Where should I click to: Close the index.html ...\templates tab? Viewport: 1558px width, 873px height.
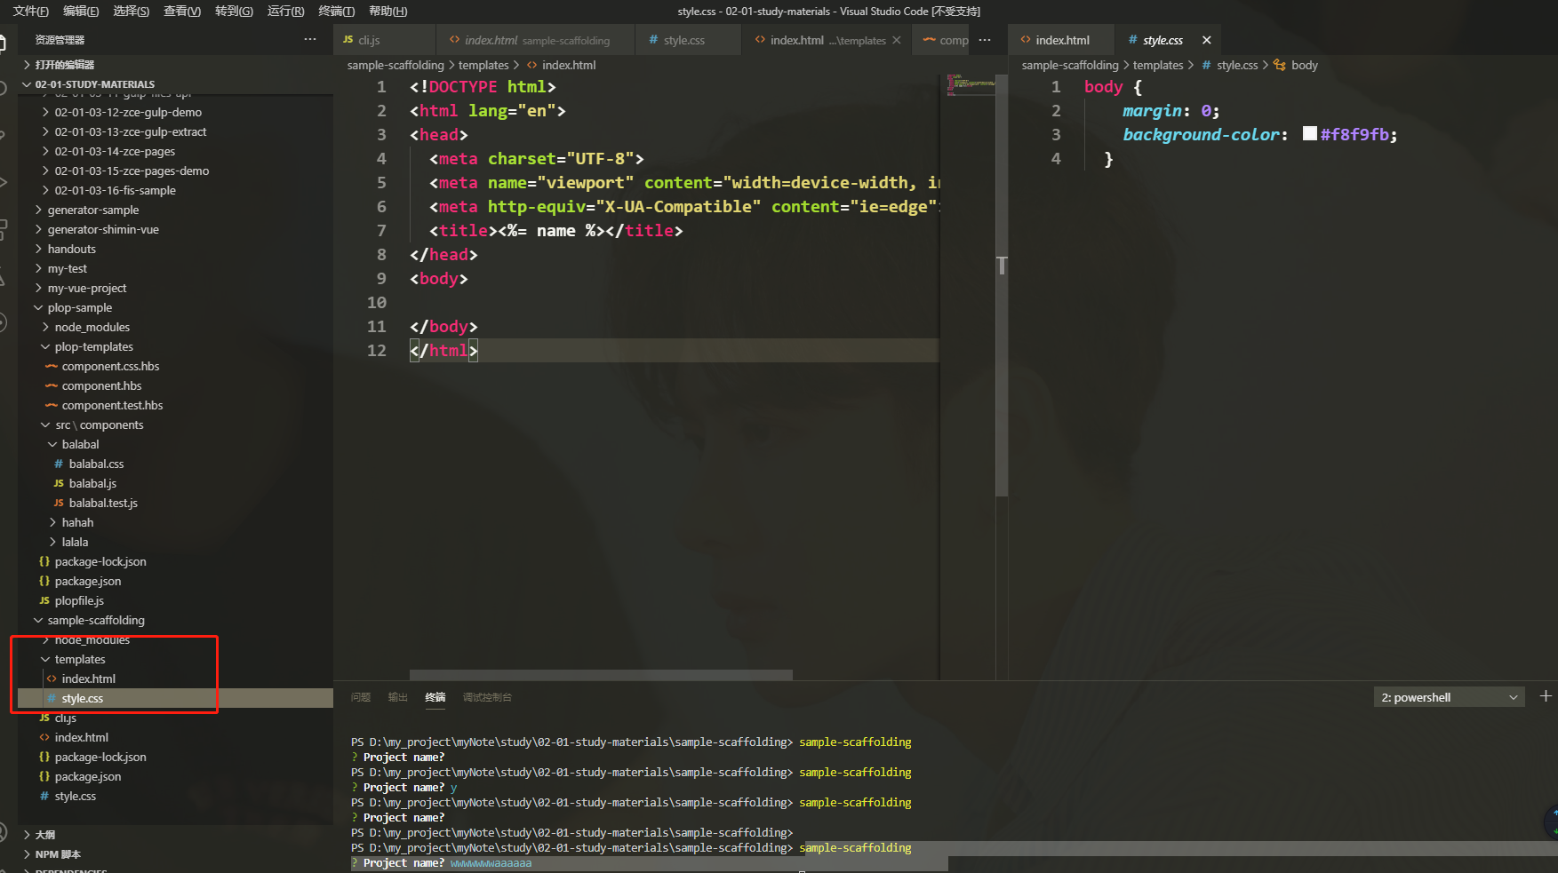[x=897, y=40]
